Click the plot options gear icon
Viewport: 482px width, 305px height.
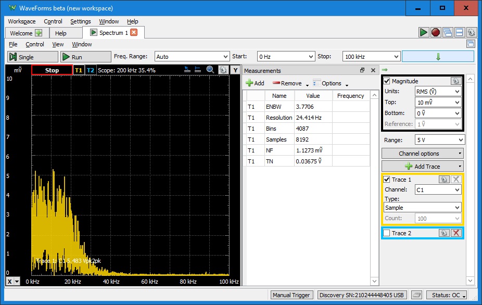click(223, 70)
